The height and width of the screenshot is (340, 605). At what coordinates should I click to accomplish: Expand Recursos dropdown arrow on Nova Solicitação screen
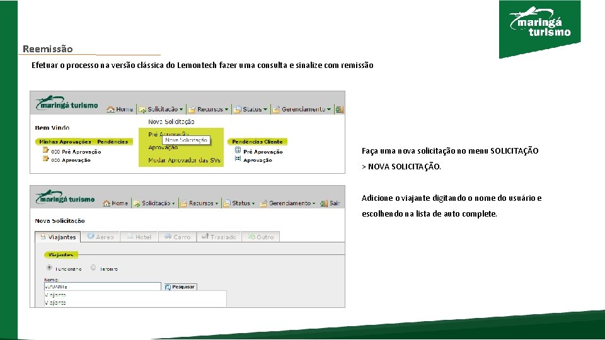(x=216, y=203)
